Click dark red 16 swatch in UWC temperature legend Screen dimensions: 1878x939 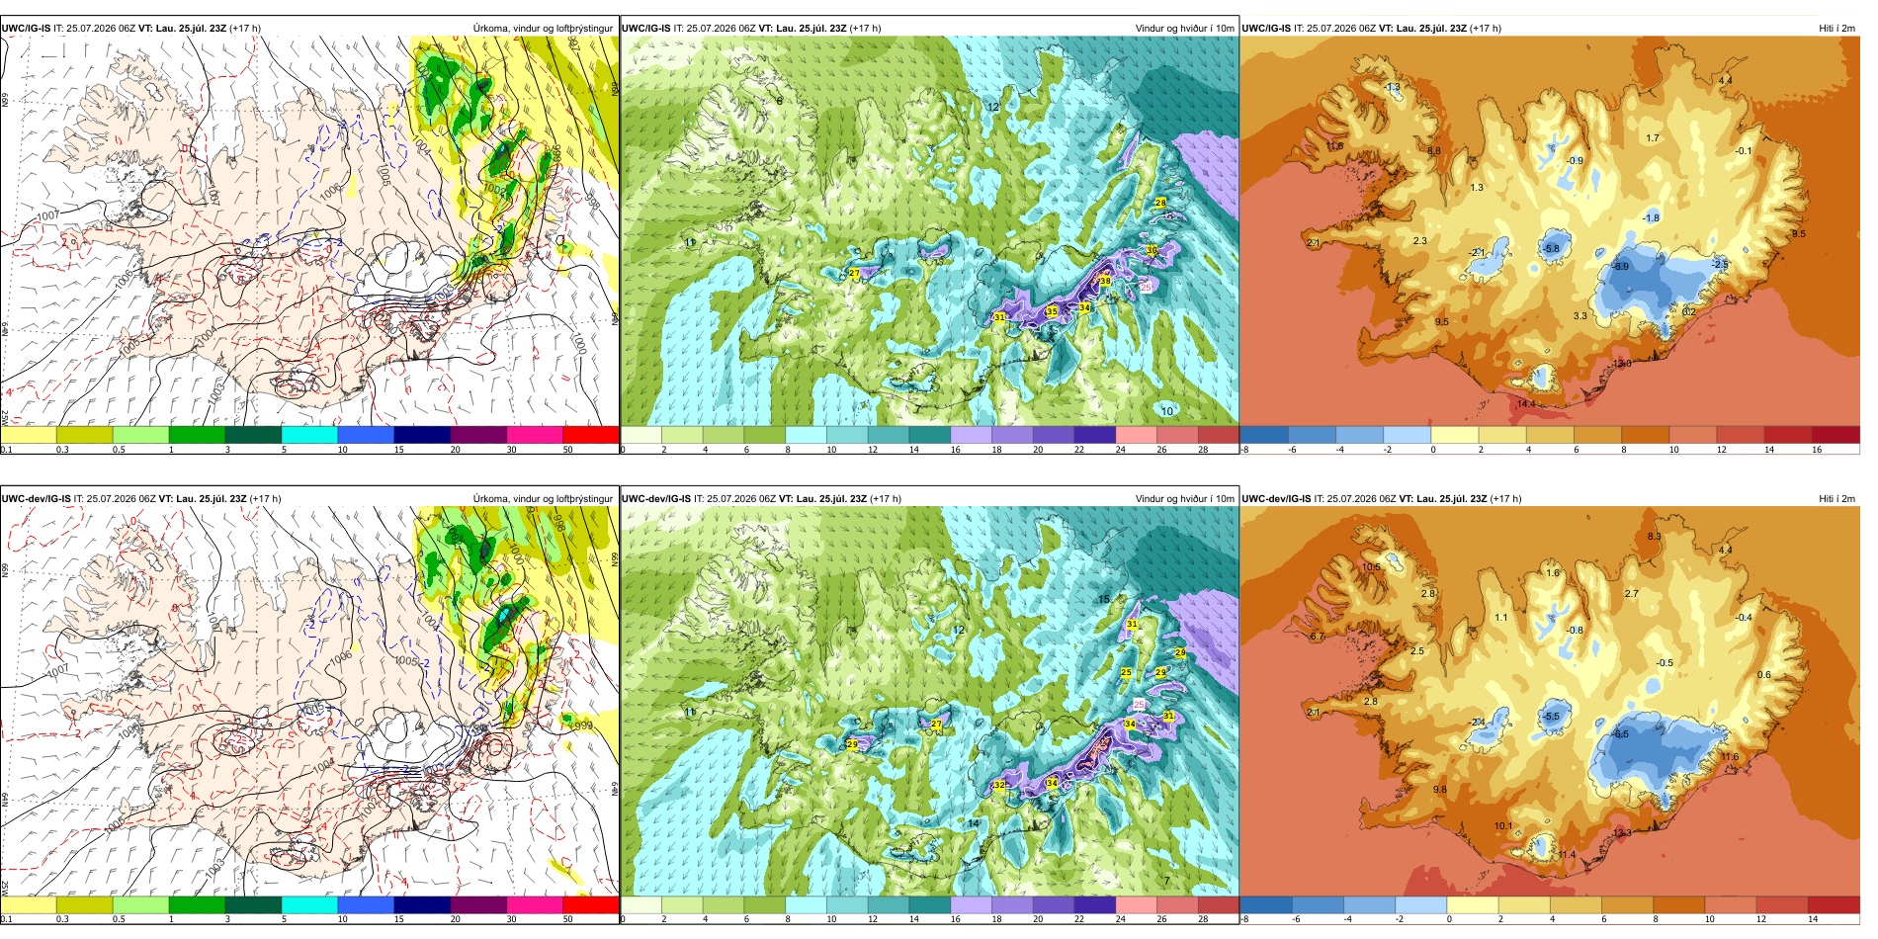click(1836, 435)
